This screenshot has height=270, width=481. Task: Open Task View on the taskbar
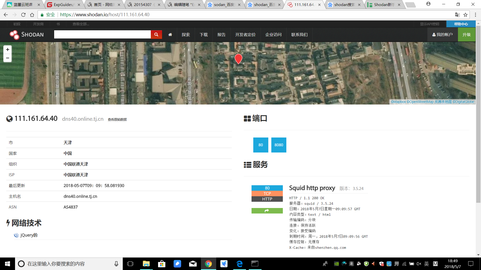(x=130, y=264)
